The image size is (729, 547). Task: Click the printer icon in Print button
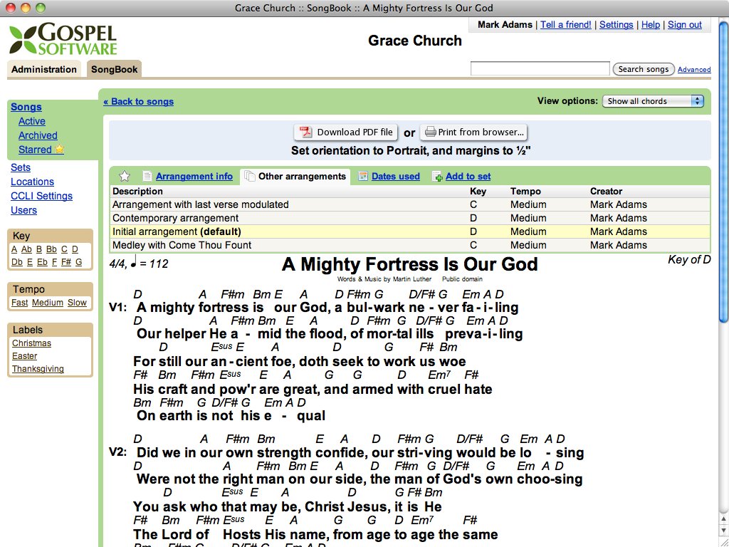(431, 132)
